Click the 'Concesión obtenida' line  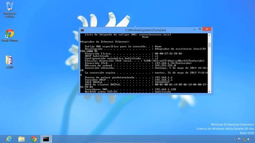pos(146,68)
